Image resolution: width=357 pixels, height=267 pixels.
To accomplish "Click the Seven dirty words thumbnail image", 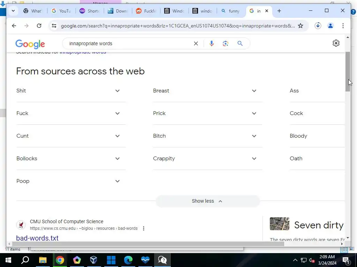I will 280,224.
